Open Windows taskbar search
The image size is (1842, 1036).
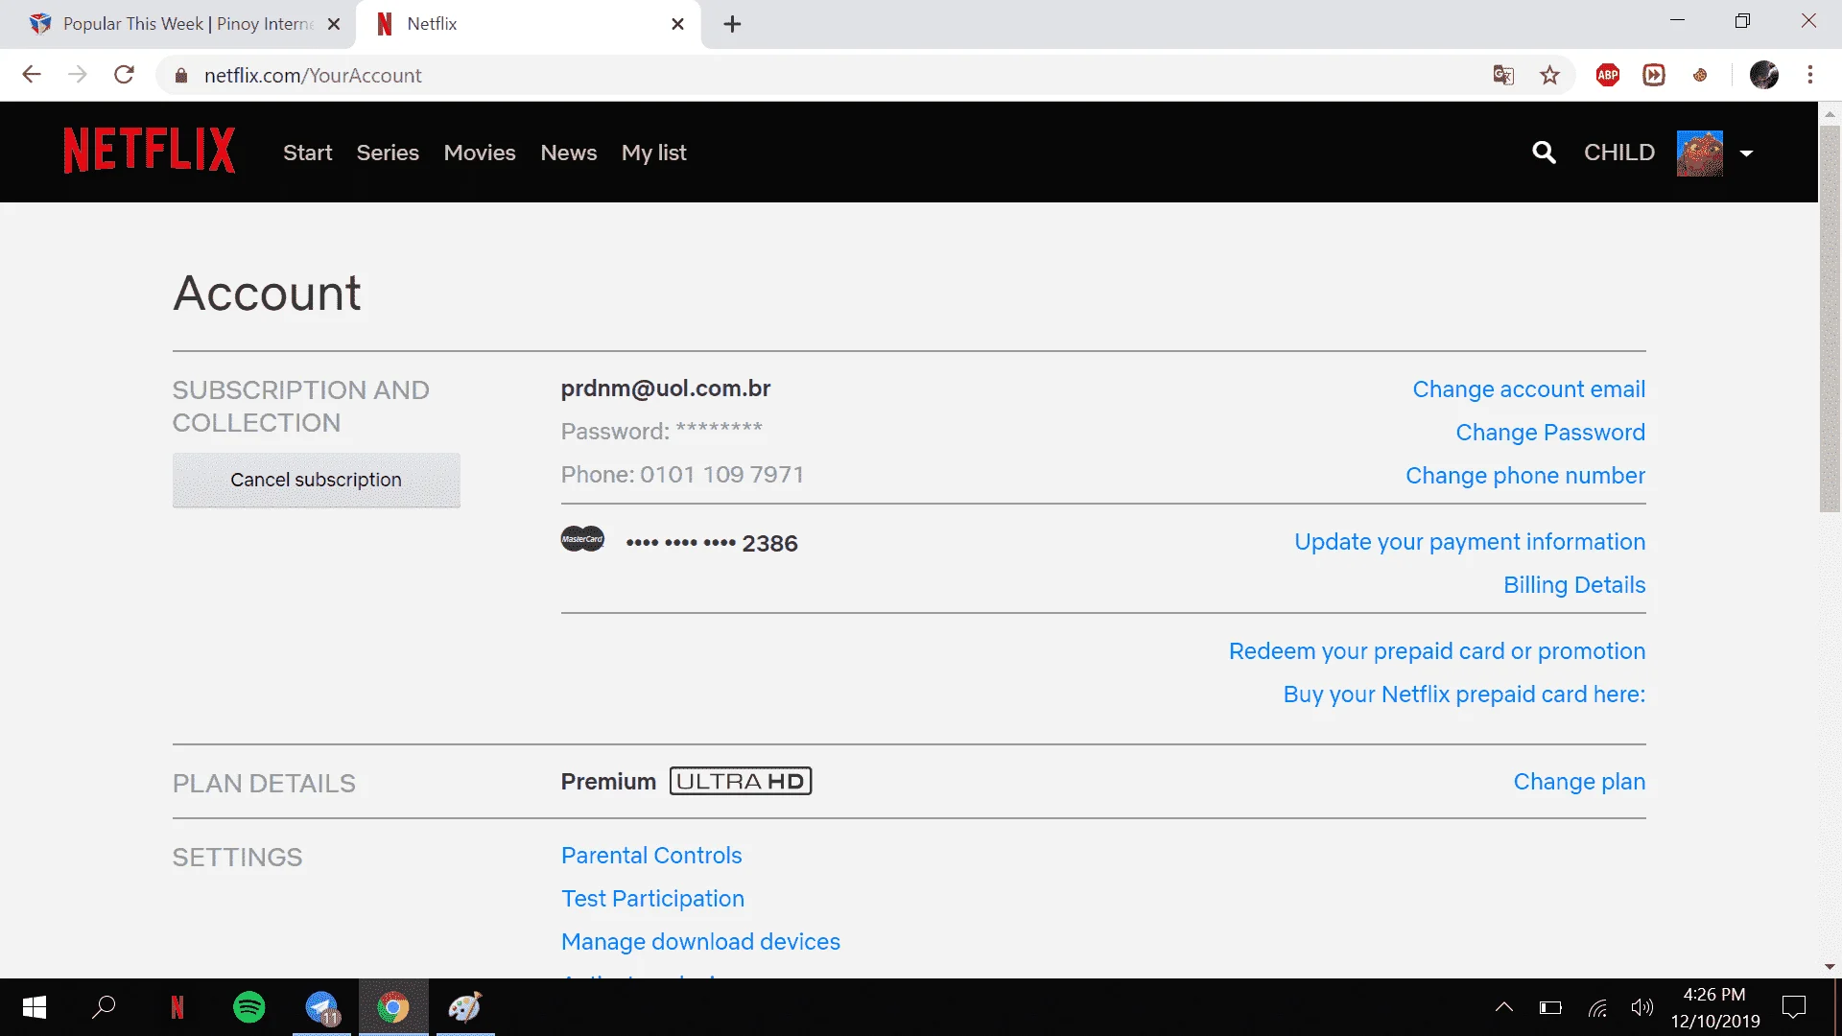click(x=104, y=1007)
